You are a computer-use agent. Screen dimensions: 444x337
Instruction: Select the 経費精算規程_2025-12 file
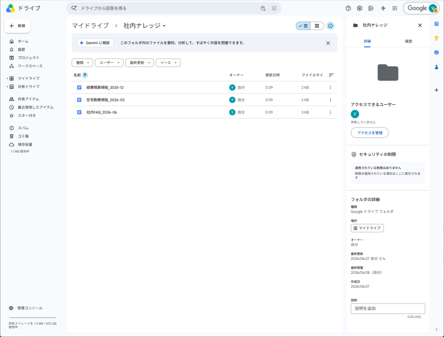pos(205,87)
